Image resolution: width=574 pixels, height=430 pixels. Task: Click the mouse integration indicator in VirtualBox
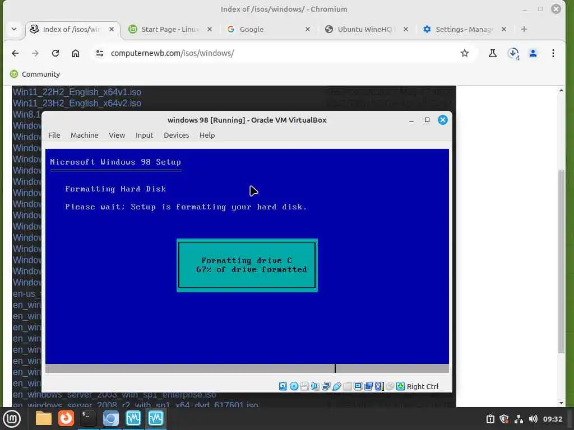(390, 386)
